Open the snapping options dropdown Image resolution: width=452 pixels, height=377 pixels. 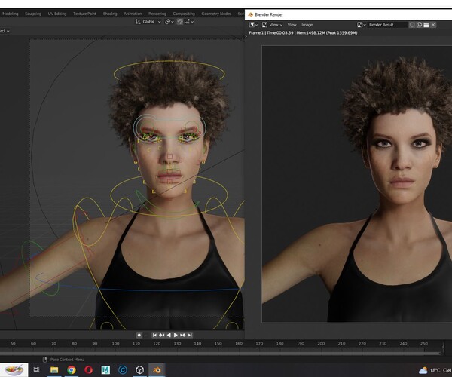189,22
